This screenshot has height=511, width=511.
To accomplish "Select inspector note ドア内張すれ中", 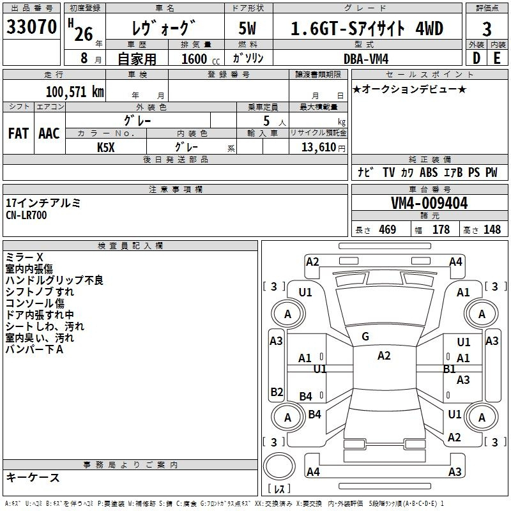I will (x=40, y=315).
